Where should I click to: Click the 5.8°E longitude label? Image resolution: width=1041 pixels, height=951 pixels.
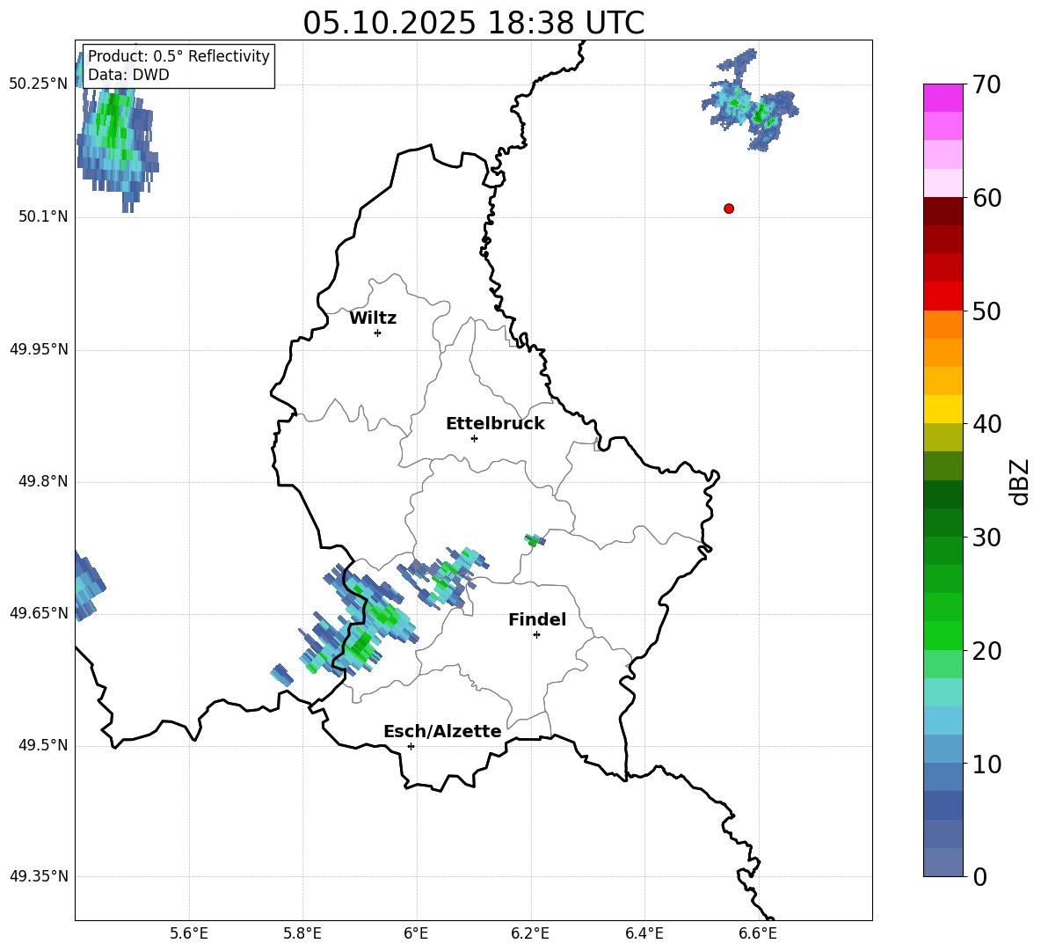[x=302, y=933]
